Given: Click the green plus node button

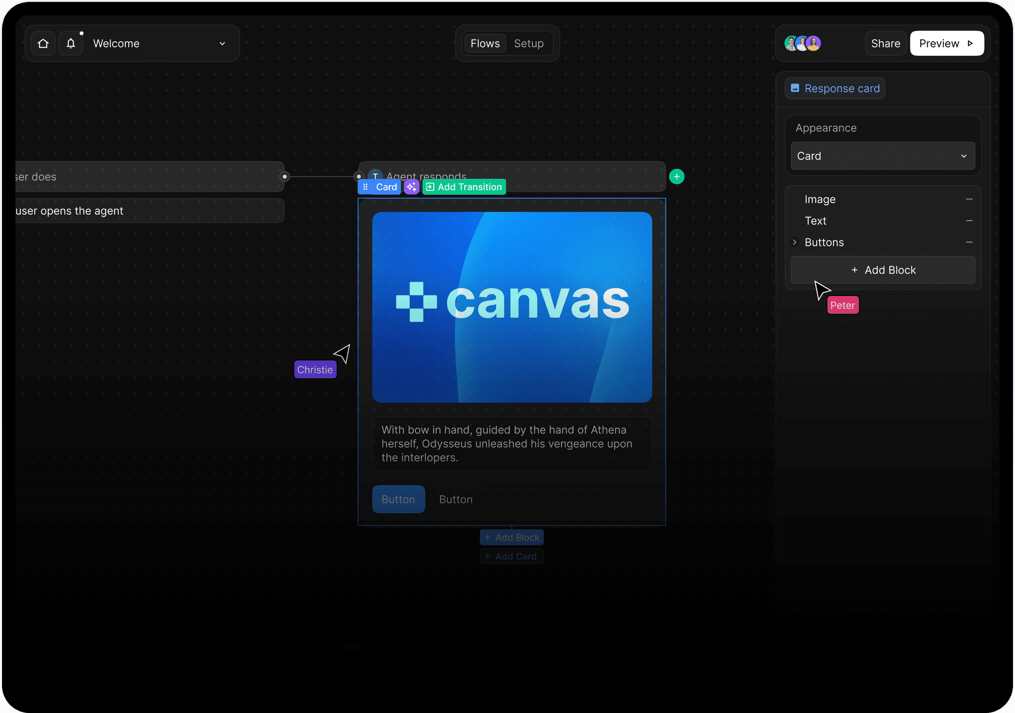Looking at the screenshot, I should (677, 177).
